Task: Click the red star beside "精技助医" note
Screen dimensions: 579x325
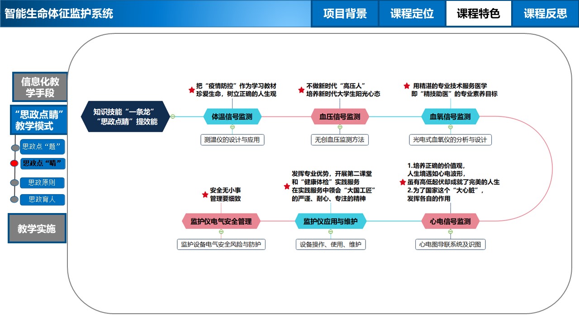Action: (407, 86)
